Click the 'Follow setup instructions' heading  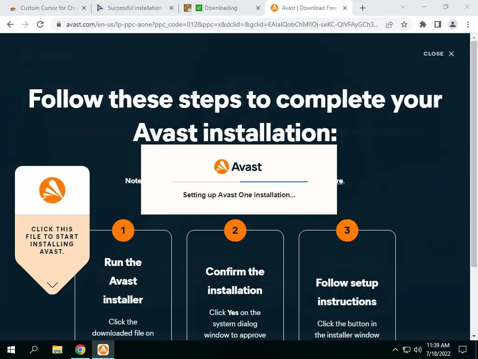[x=347, y=292]
